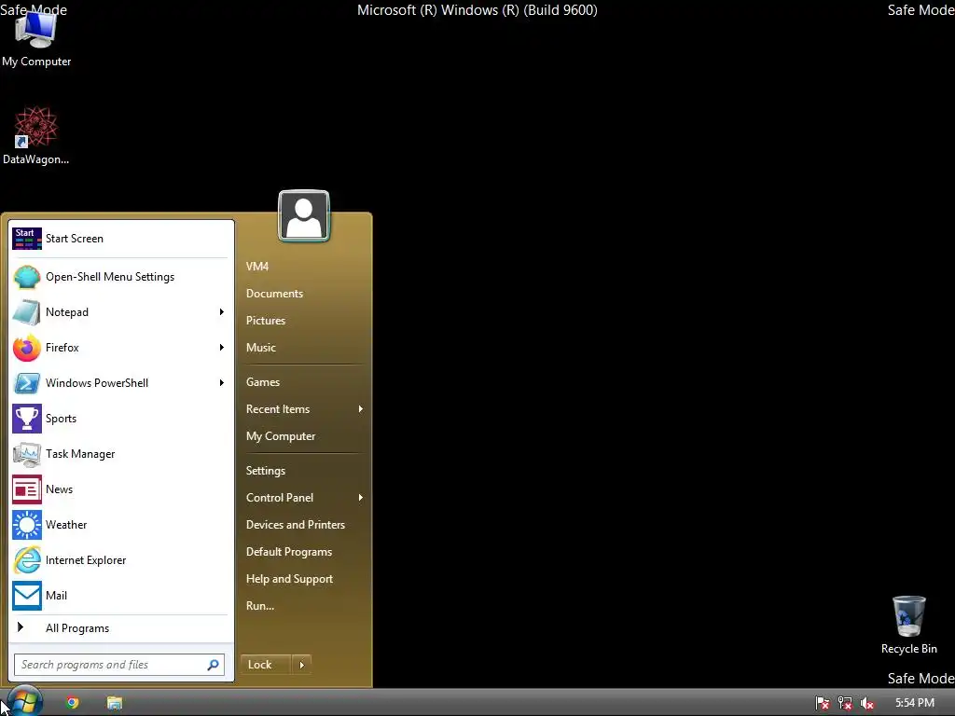Select the My Computer desktop icon
The height and width of the screenshot is (716, 955).
click(36, 36)
